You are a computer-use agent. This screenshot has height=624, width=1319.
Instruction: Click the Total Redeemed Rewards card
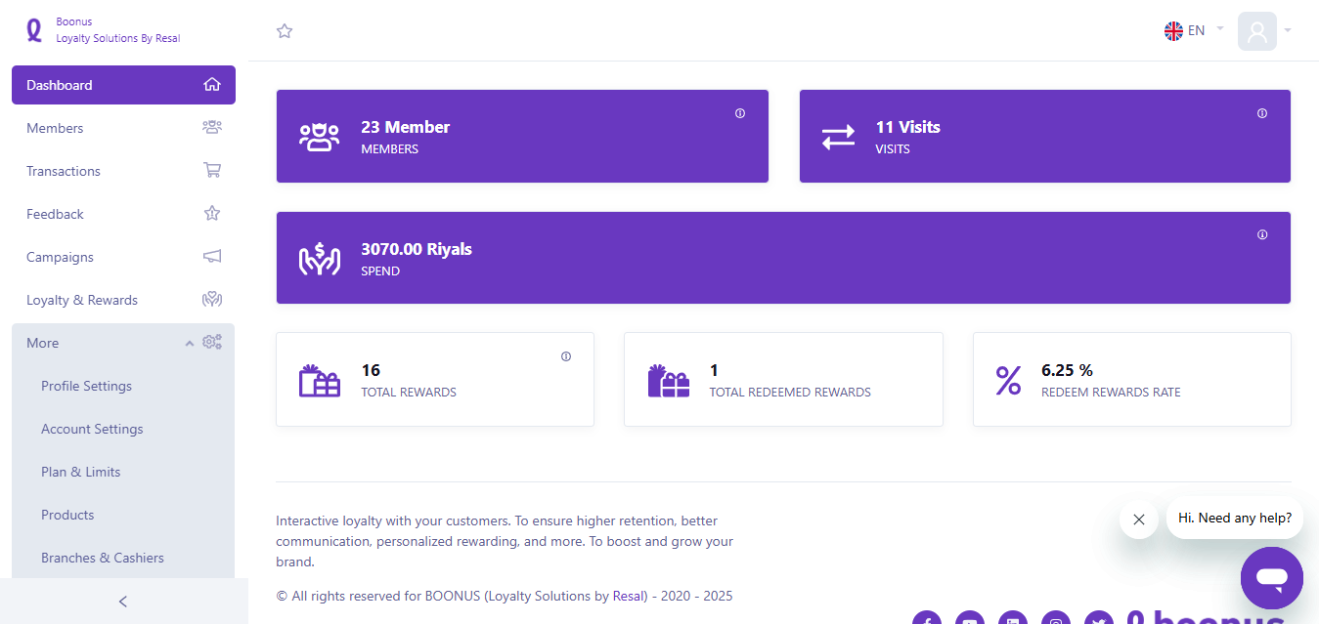[x=783, y=380]
